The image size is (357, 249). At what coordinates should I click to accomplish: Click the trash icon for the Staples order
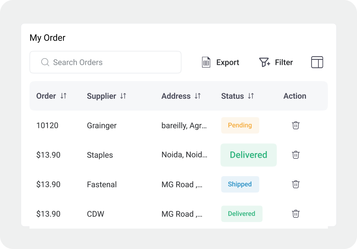[x=296, y=155]
